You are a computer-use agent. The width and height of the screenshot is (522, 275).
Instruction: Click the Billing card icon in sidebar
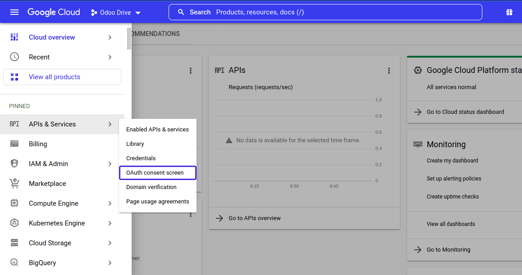tap(14, 144)
